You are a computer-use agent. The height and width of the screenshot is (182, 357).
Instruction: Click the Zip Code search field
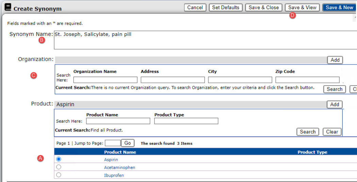tap(307, 80)
